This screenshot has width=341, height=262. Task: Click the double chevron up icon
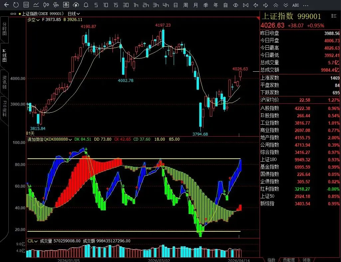tap(275, 5)
